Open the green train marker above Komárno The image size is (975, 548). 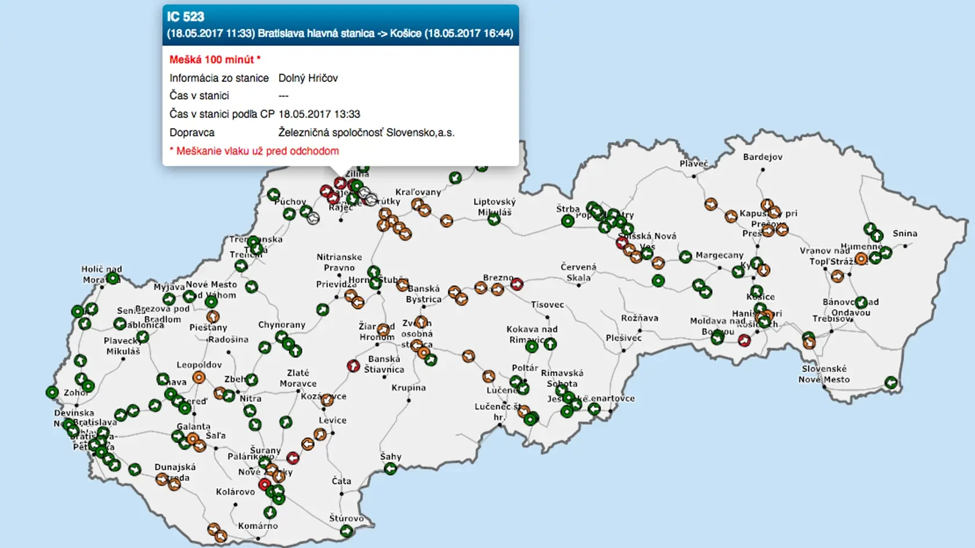pyautogui.click(x=270, y=513)
